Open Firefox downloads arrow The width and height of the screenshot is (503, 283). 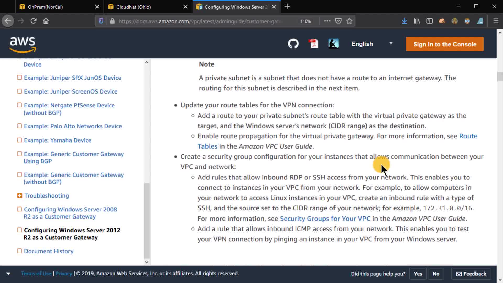click(x=404, y=21)
